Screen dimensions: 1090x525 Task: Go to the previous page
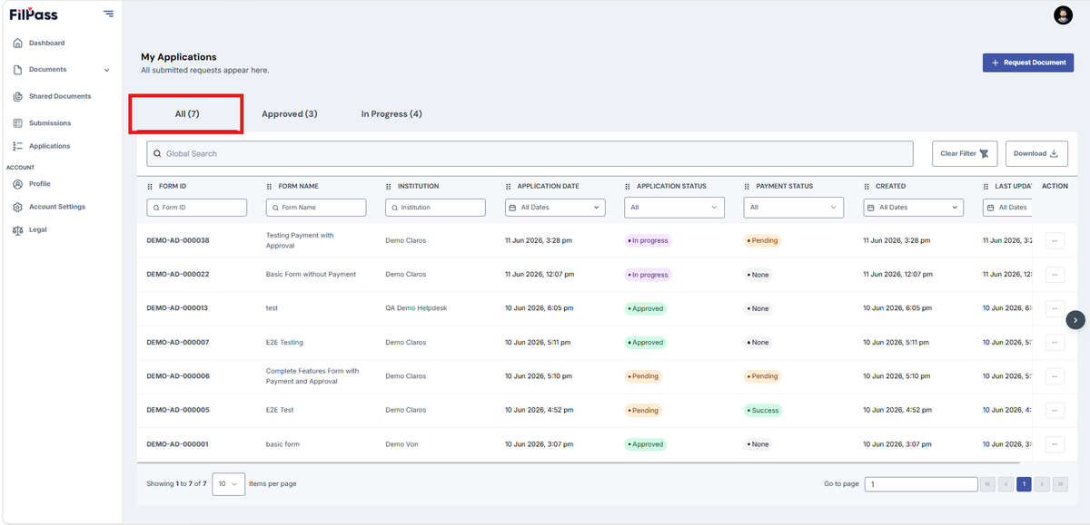click(x=1006, y=484)
